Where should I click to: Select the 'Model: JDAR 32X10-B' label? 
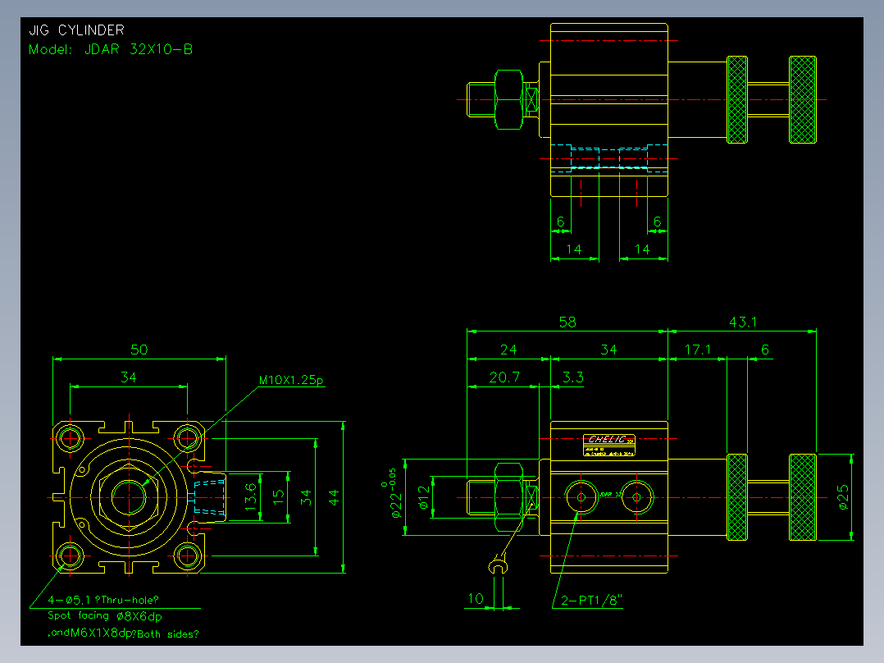click(x=111, y=49)
